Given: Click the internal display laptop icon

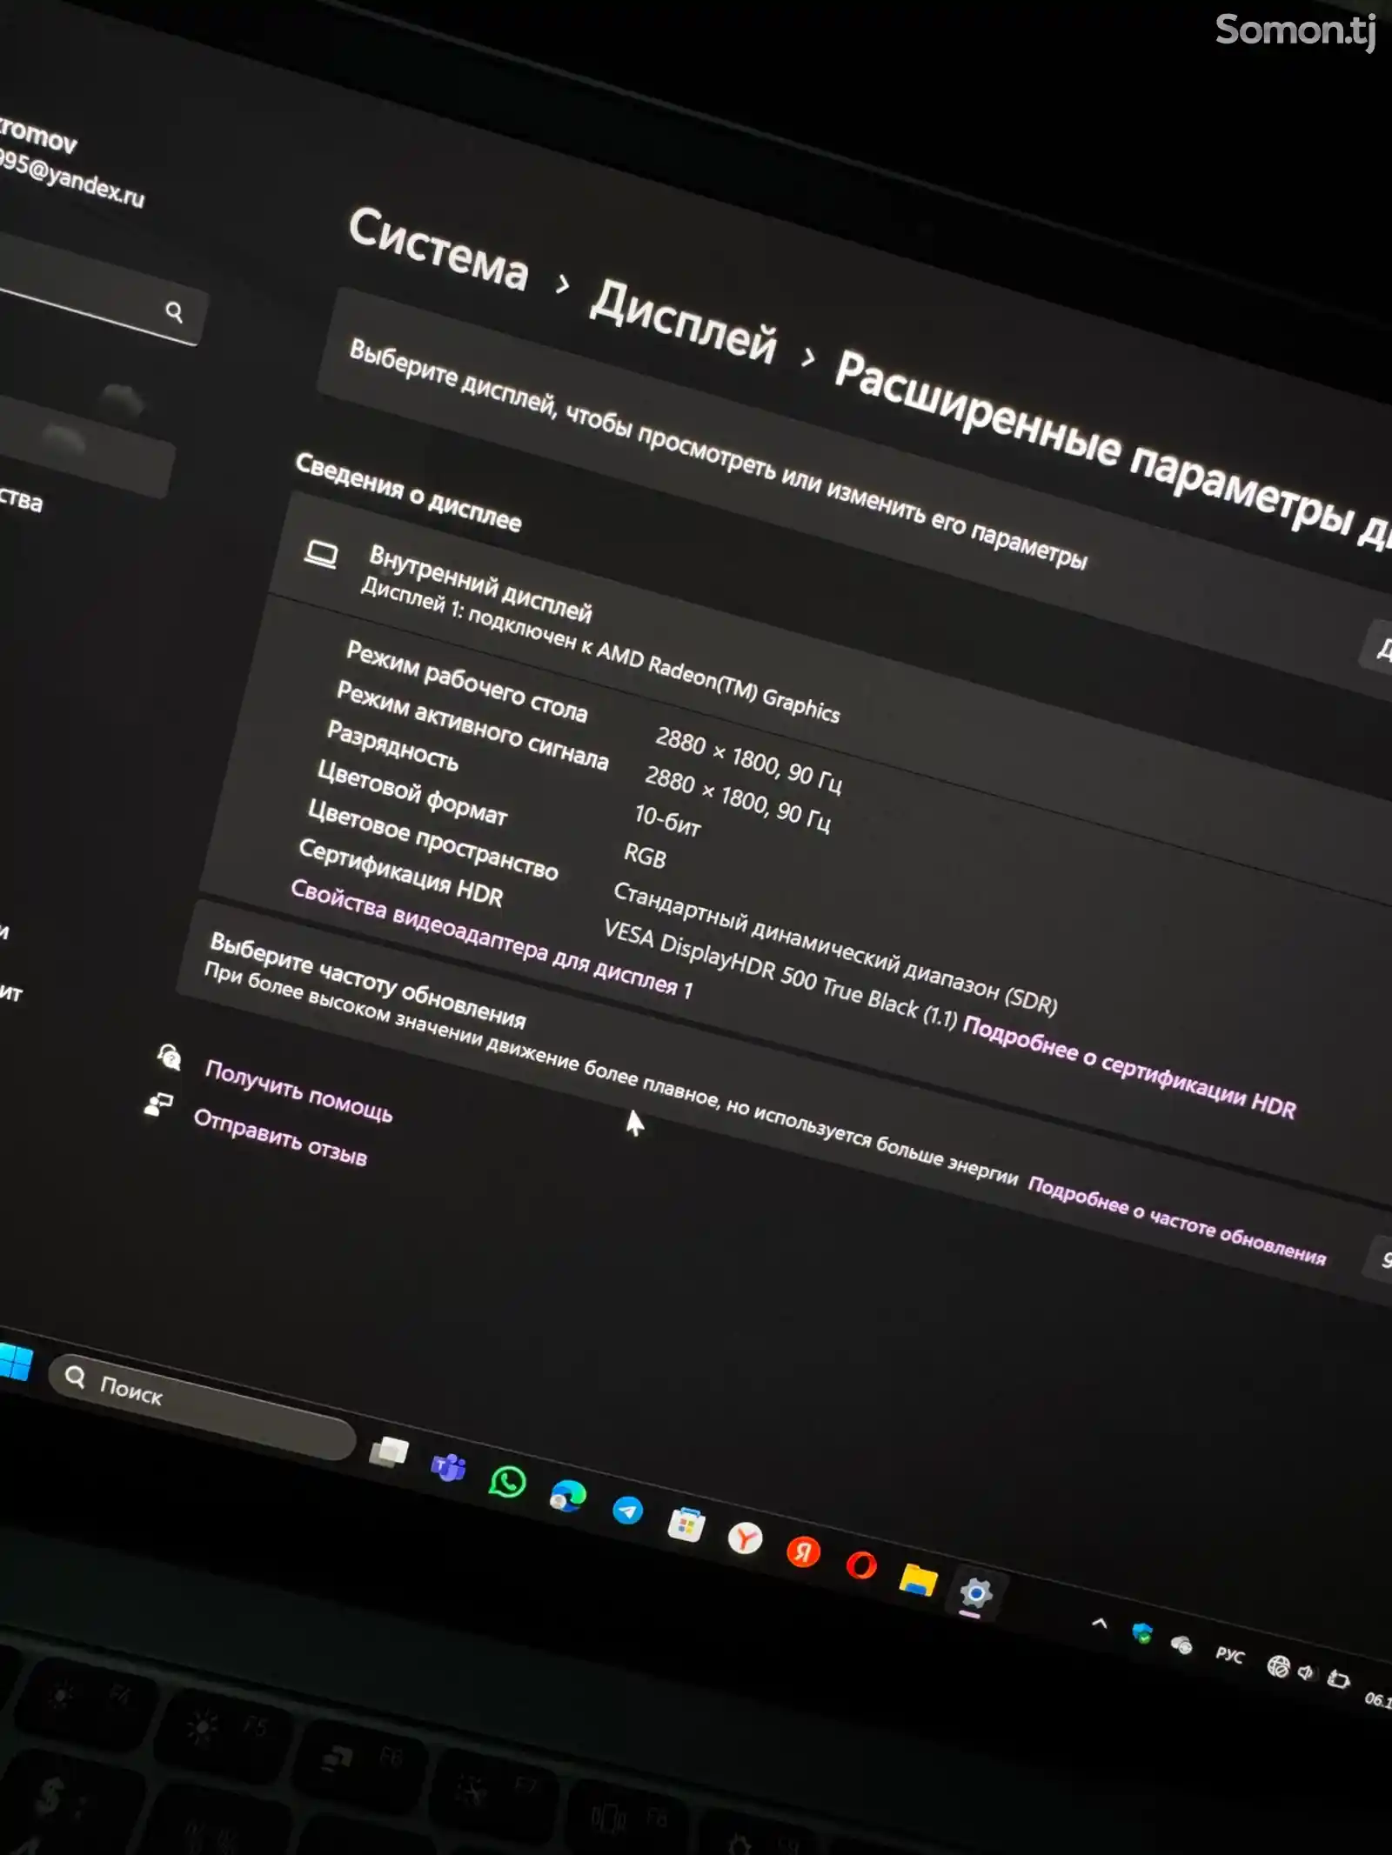Looking at the screenshot, I should pyautogui.click(x=321, y=555).
